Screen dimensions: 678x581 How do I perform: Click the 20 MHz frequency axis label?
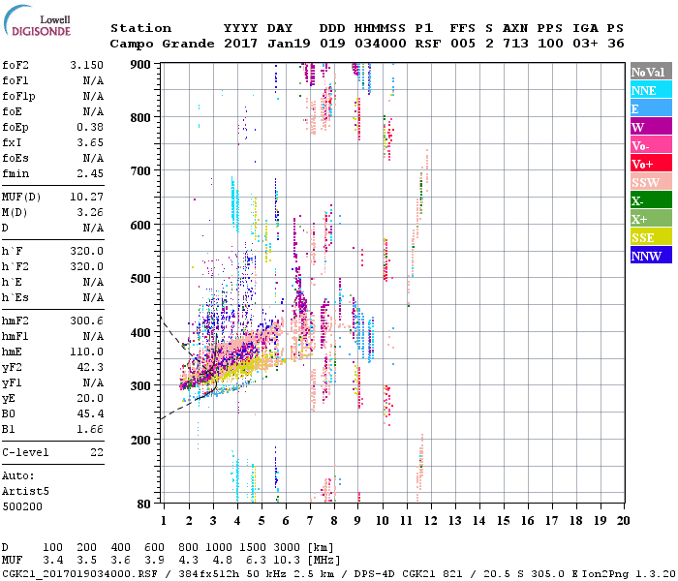(x=624, y=521)
